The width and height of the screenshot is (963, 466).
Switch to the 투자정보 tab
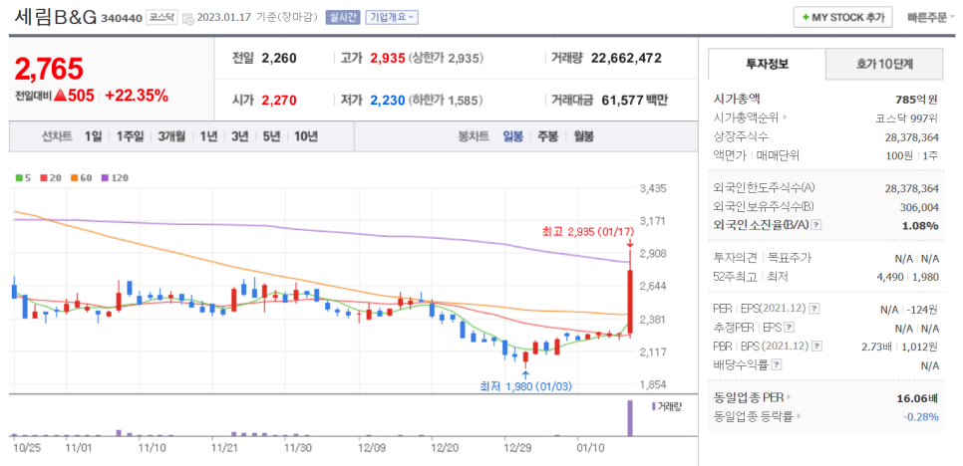tap(767, 63)
